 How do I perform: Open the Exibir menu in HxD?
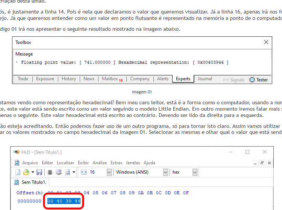(x=83, y=163)
